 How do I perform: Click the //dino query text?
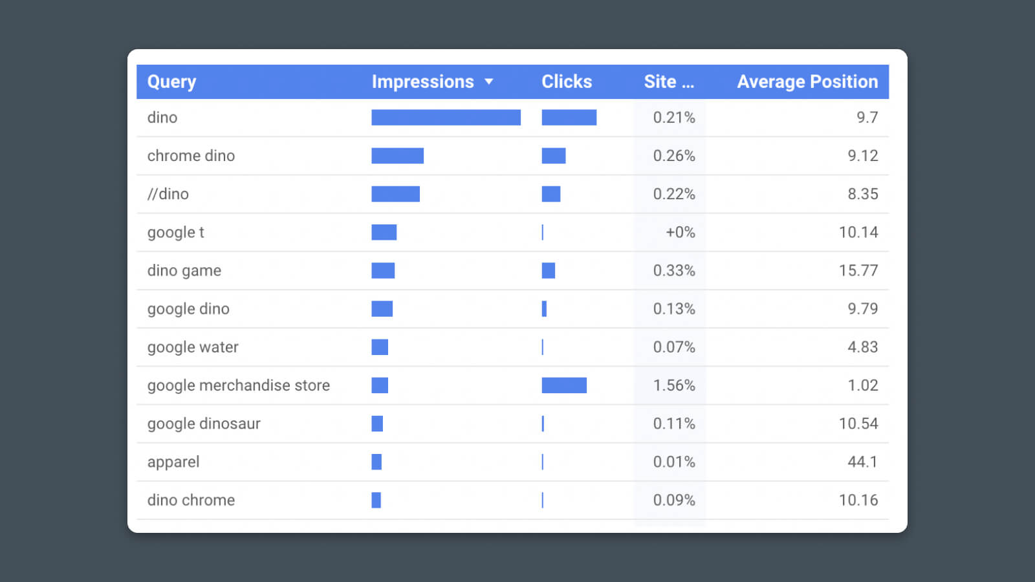click(168, 194)
